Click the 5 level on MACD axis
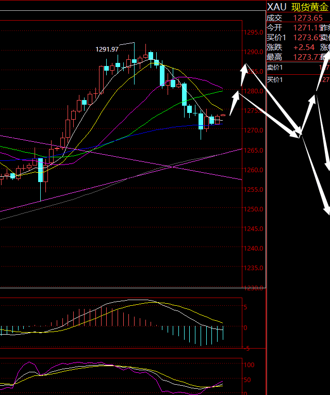This screenshot has height=395, width=330. (x=245, y=307)
